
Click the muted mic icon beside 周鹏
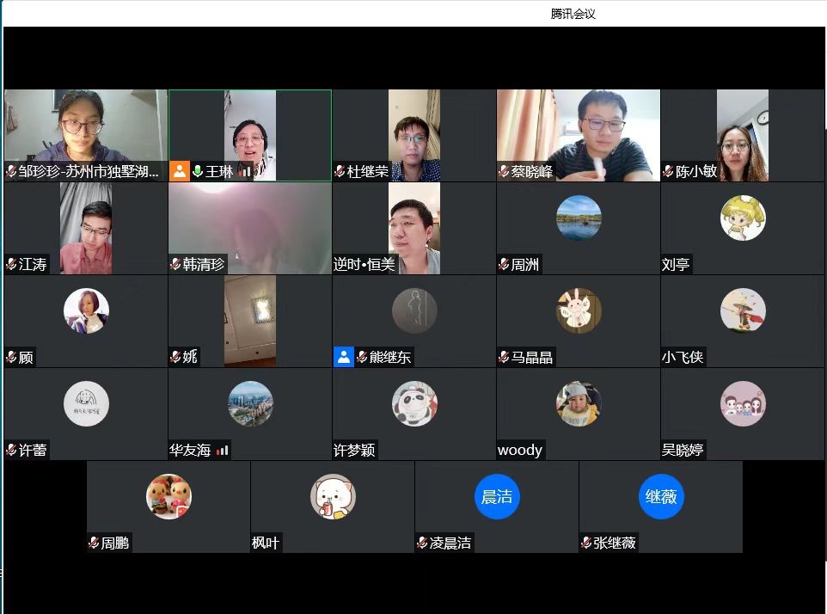(x=94, y=543)
